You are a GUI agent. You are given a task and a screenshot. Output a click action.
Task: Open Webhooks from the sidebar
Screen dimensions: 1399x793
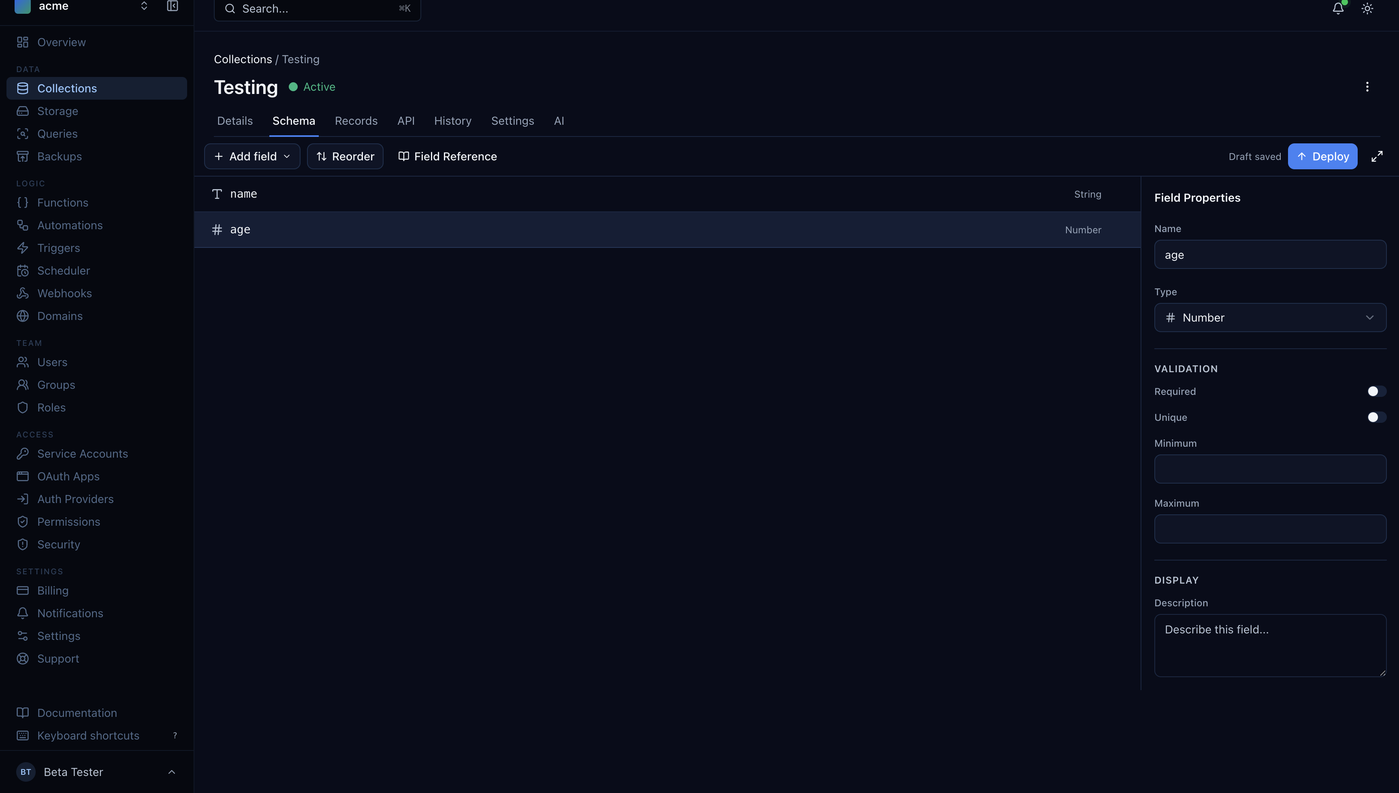pyautogui.click(x=64, y=294)
